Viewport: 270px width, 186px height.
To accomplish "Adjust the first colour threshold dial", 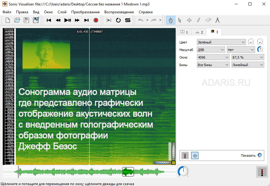I will click(251, 42).
